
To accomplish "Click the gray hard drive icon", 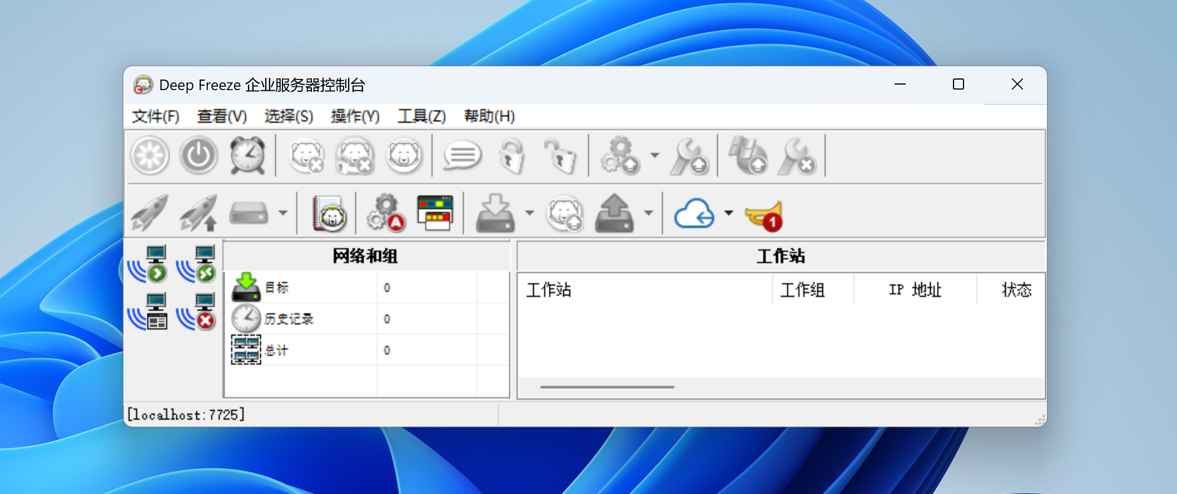I will (249, 213).
